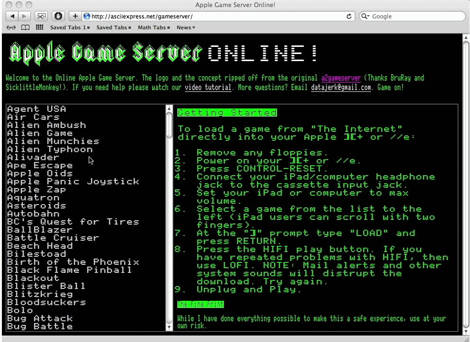Choose Apple Zap game

pos(37,190)
